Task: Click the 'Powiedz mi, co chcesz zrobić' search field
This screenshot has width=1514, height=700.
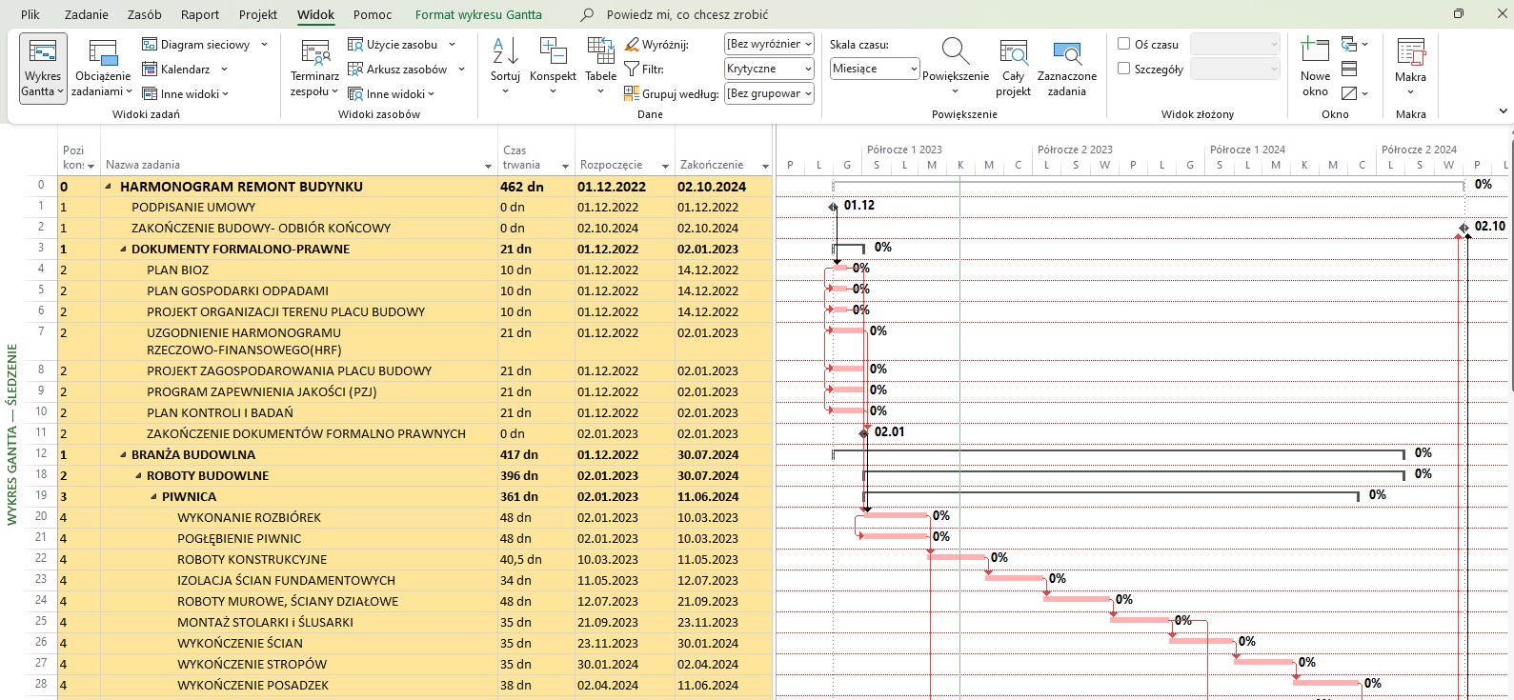Action: [x=687, y=14]
